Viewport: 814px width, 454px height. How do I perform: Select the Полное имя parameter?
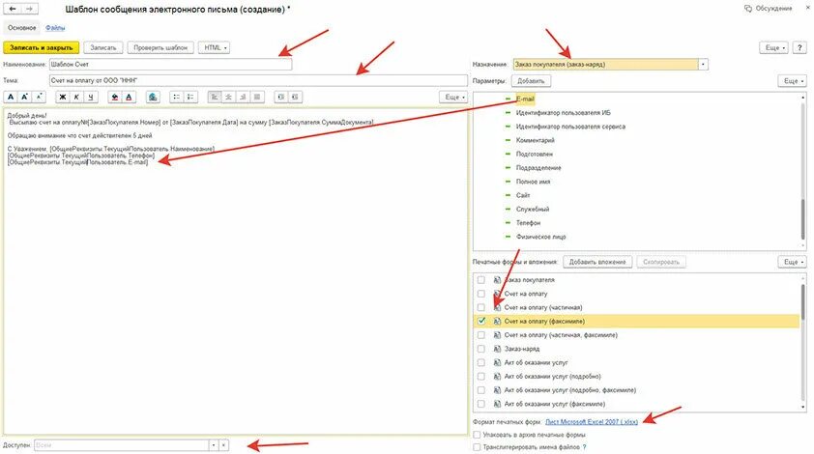[x=533, y=182]
